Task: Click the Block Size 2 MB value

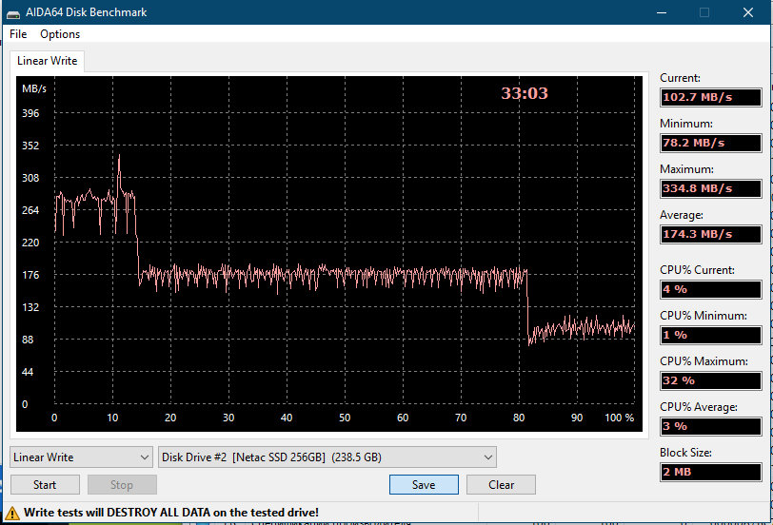Action: [x=711, y=472]
